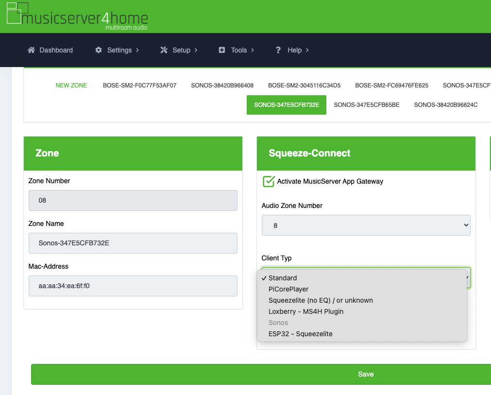Click the Setup wrench tools icon
The height and width of the screenshot is (395, 491).
tap(164, 50)
